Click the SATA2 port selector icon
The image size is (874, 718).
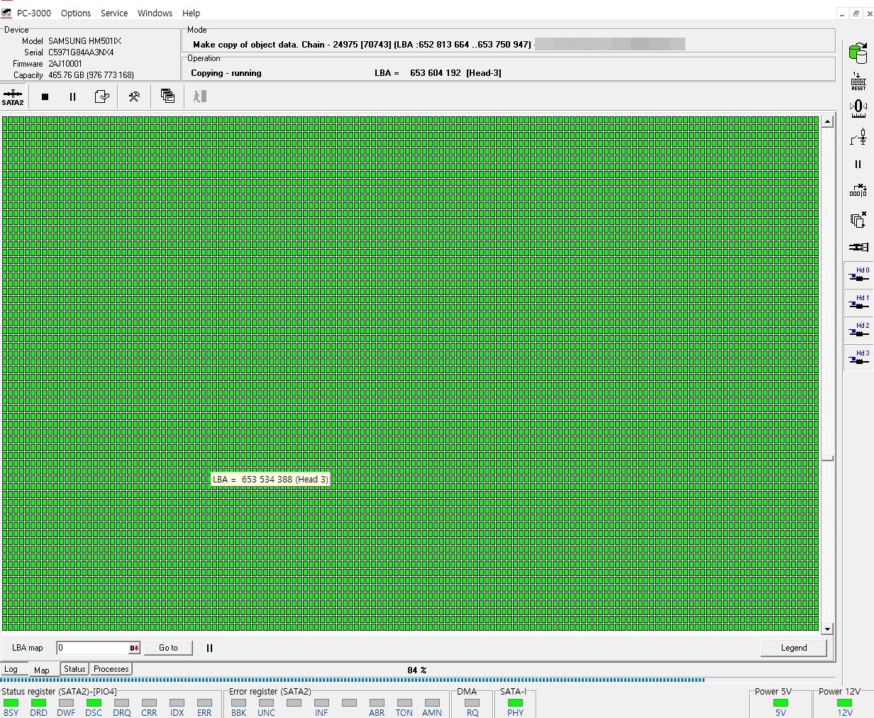click(x=13, y=96)
